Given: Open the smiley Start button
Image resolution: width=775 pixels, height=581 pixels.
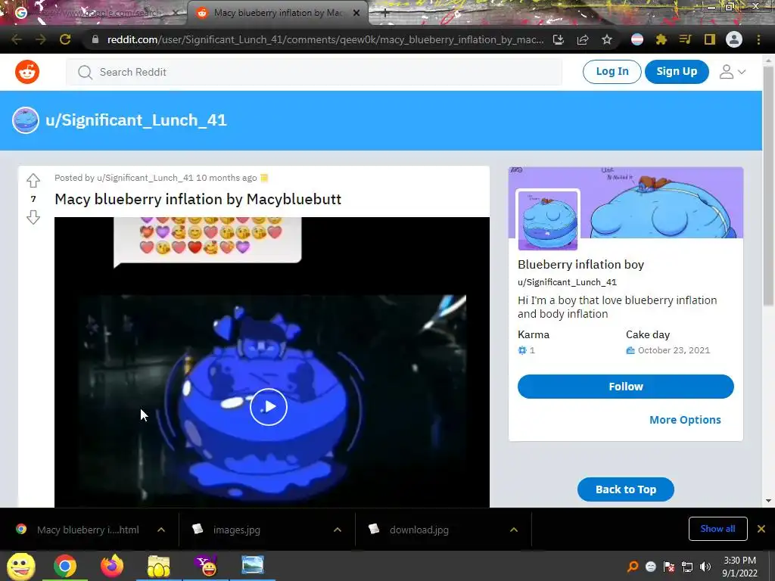Looking at the screenshot, I should (20, 566).
